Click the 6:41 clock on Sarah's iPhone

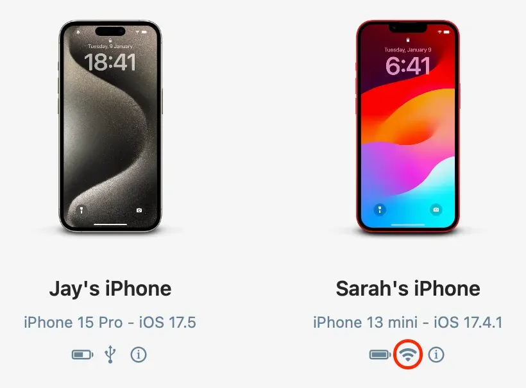[x=408, y=65]
